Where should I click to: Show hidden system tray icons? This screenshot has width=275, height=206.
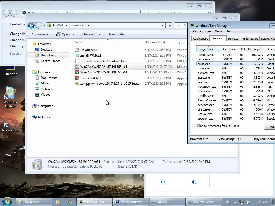tap(235, 202)
